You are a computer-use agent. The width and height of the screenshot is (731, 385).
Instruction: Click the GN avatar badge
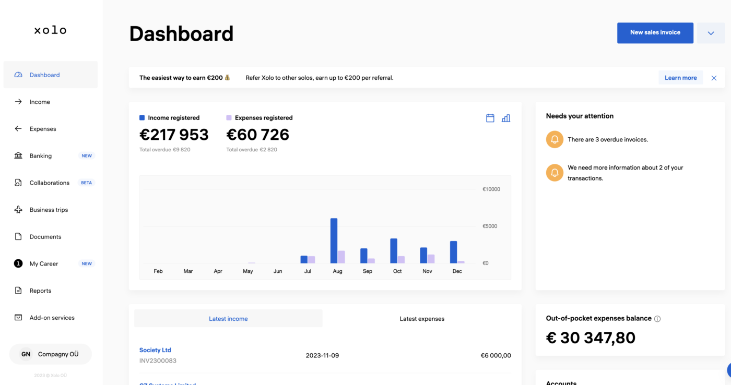coord(26,354)
